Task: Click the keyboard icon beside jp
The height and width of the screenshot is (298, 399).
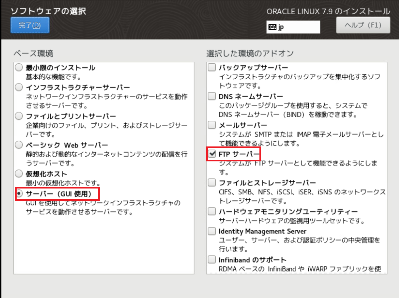Action: (272, 27)
